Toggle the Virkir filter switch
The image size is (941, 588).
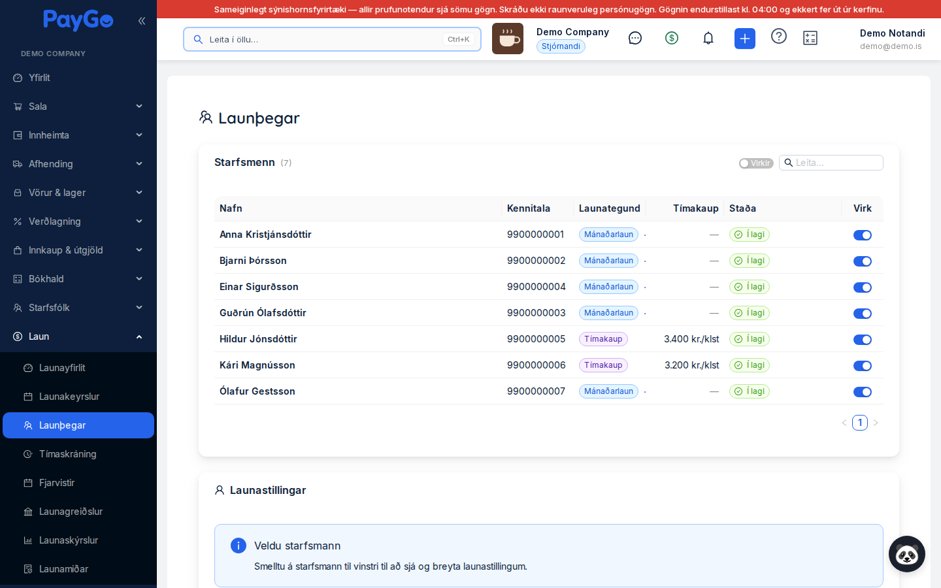[x=756, y=163]
